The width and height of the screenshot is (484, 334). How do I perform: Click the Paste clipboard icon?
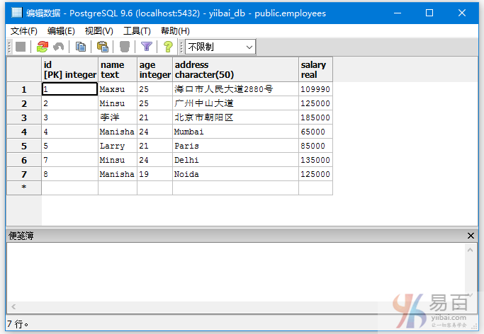pos(103,47)
